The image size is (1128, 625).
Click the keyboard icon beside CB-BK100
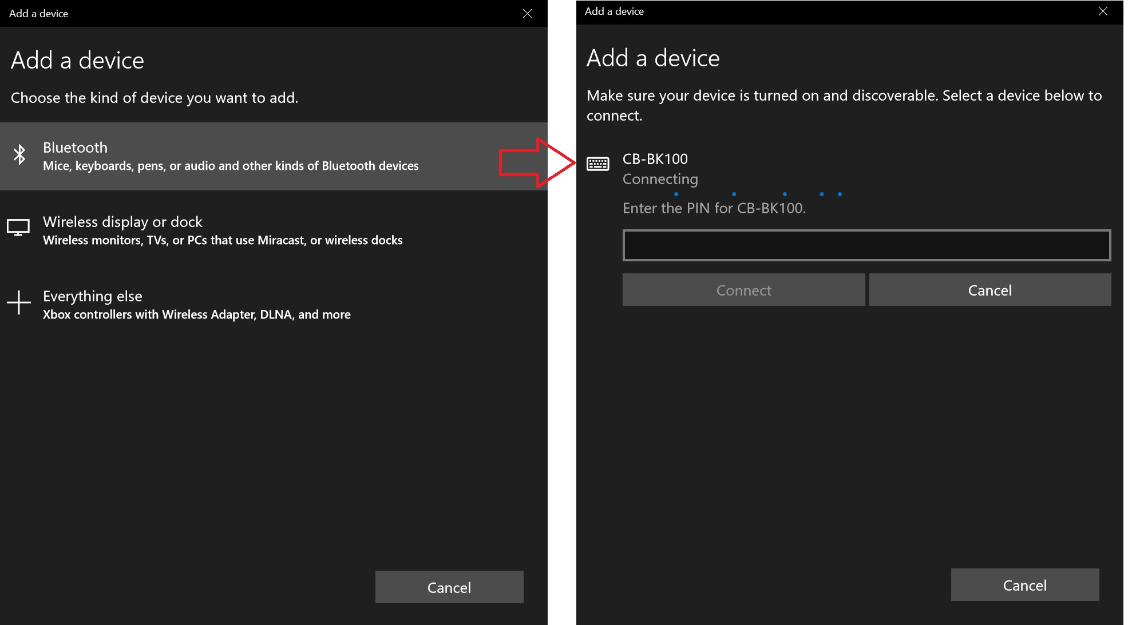pyautogui.click(x=597, y=165)
